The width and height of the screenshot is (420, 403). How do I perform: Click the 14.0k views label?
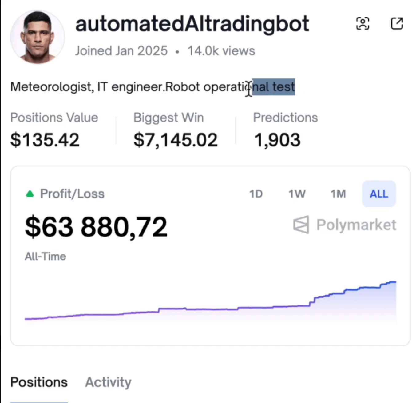point(221,51)
